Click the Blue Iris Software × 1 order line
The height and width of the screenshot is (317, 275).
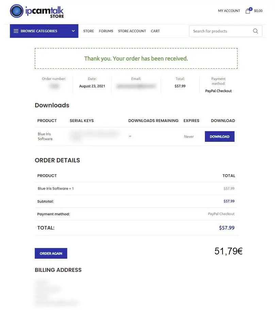click(x=56, y=188)
